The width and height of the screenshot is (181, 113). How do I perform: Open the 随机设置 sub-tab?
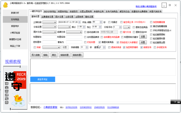coord(89,17)
